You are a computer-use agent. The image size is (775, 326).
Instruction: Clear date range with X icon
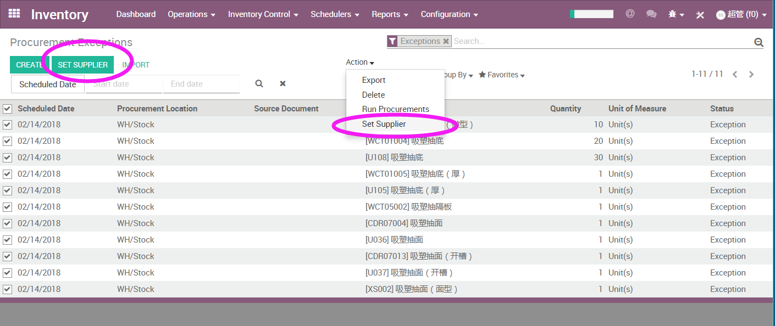[283, 84]
